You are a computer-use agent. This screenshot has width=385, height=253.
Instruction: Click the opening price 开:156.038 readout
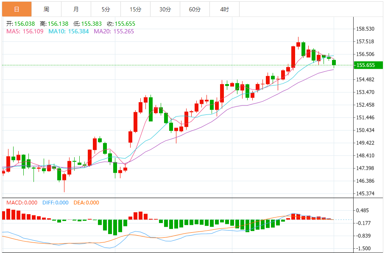click(x=21, y=24)
